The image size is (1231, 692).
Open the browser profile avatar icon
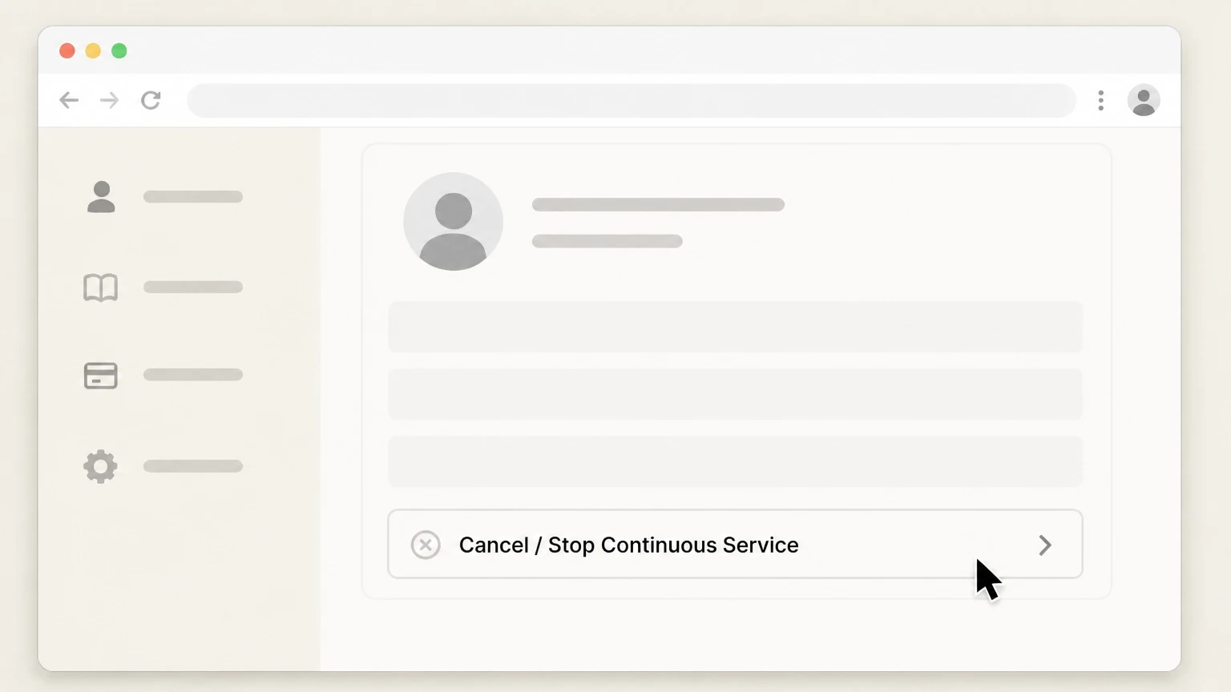(1144, 100)
